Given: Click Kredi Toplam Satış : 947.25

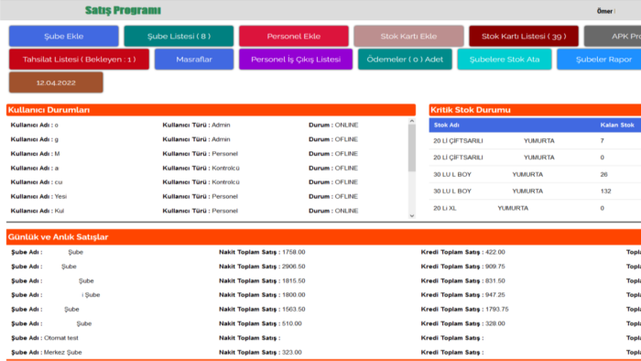Looking at the screenshot, I should [x=462, y=295].
